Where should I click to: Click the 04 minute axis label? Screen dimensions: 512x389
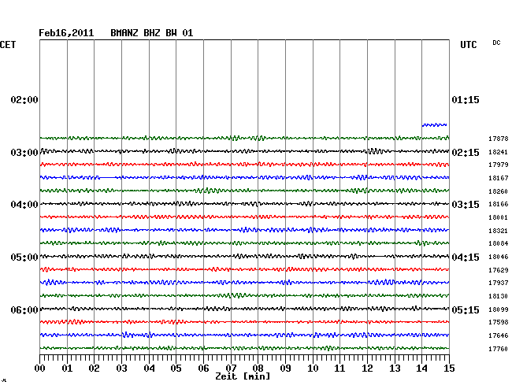149,369
